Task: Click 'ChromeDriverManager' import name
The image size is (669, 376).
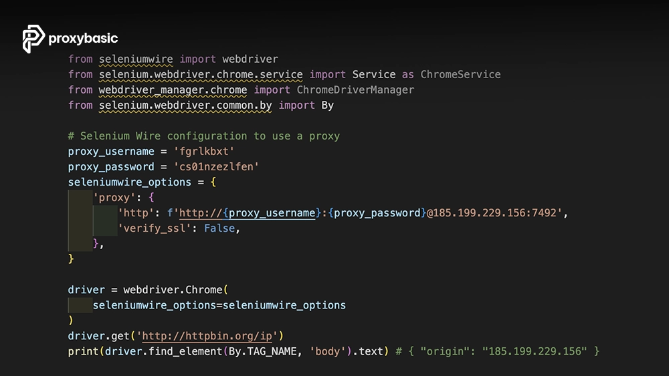Action: [355, 90]
